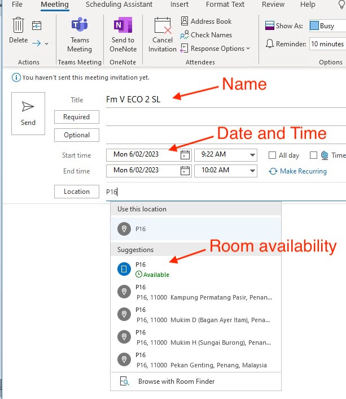Click Make Recurring link

tap(297, 171)
